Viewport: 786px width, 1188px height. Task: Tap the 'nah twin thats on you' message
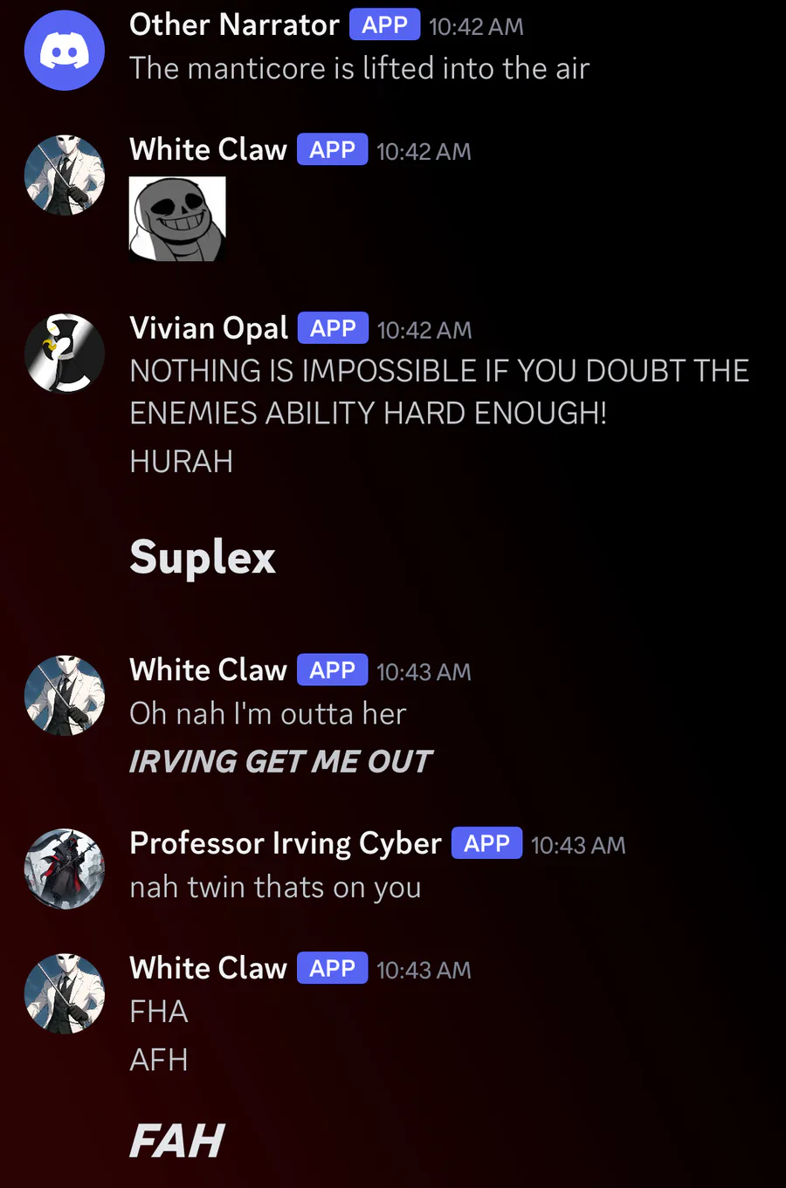[275, 887]
